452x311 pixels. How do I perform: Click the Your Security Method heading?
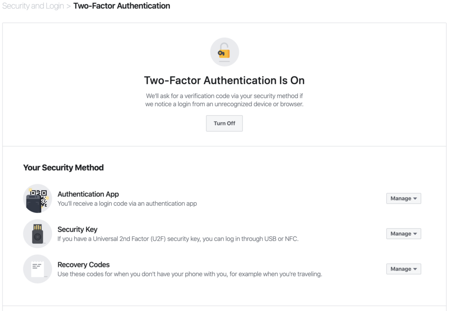pyautogui.click(x=63, y=167)
